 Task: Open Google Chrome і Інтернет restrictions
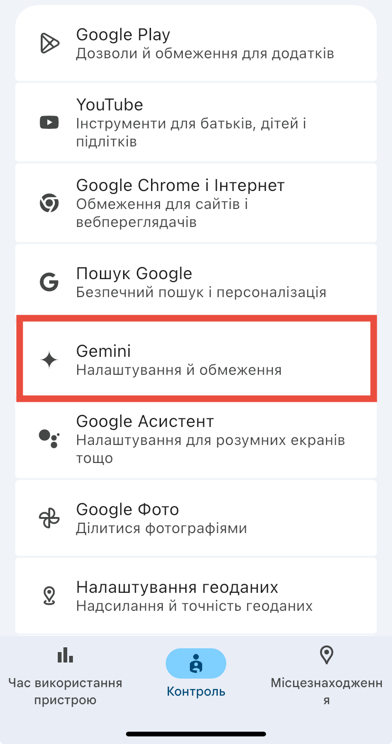(x=196, y=203)
